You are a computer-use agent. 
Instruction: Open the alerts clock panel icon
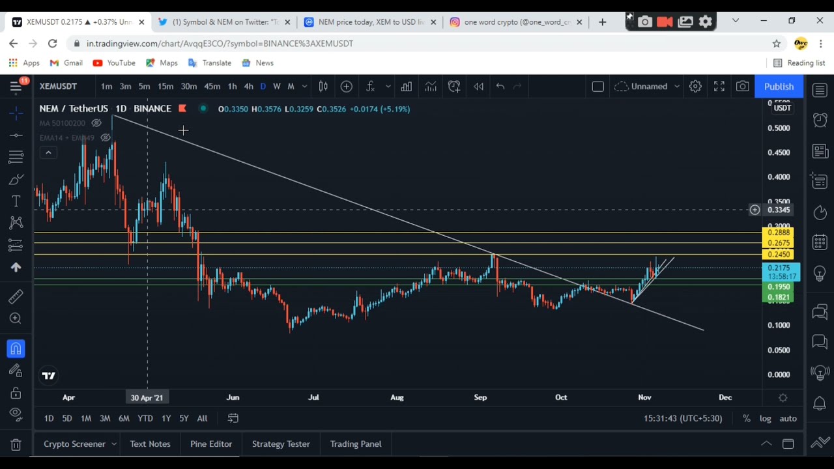pos(820,121)
